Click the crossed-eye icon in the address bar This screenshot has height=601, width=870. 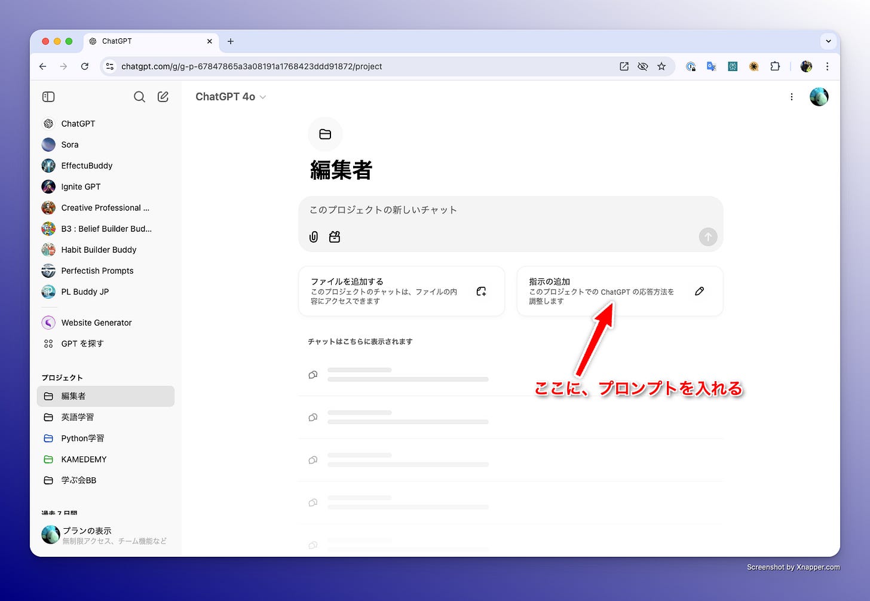[x=643, y=66]
